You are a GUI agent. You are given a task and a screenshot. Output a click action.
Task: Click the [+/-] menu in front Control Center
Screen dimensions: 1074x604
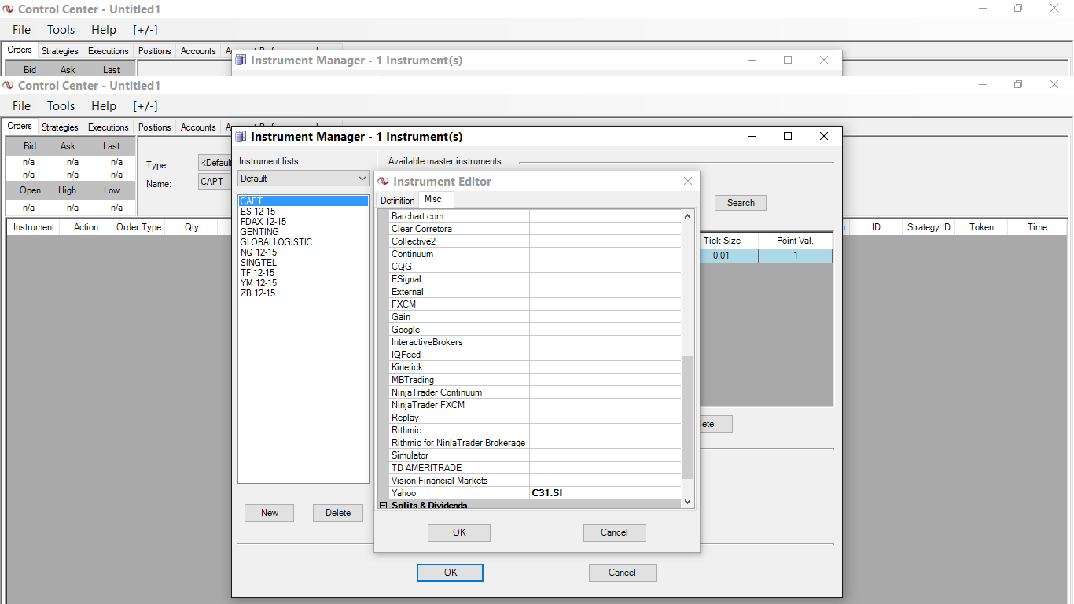[145, 106]
